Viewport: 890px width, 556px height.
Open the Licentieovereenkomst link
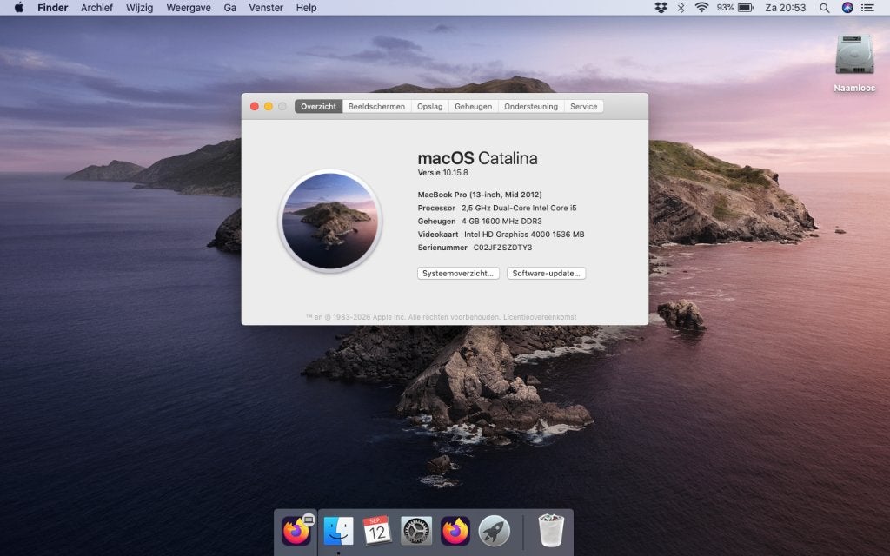[x=540, y=317]
